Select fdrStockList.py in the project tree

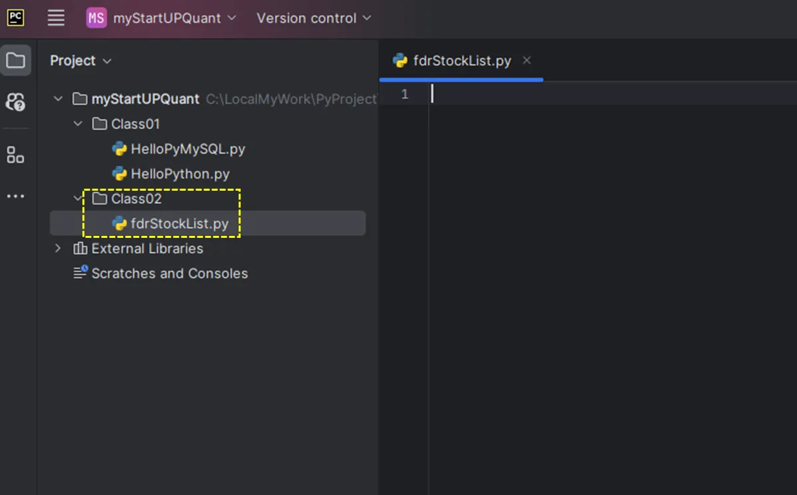(207, 223)
